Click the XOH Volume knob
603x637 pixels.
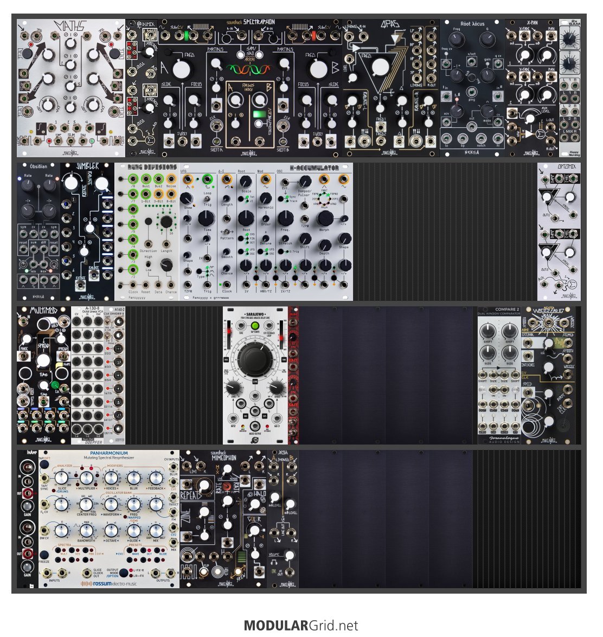(289, 555)
